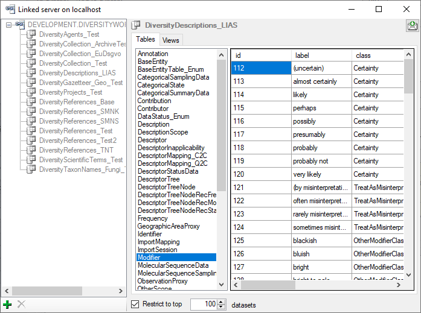Click the DiversityReferences_TNT database icon

(x=31, y=150)
